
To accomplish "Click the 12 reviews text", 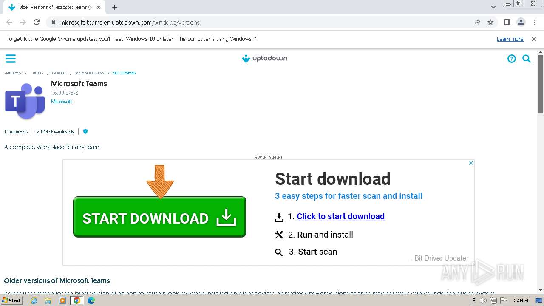I will pos(16,131).
